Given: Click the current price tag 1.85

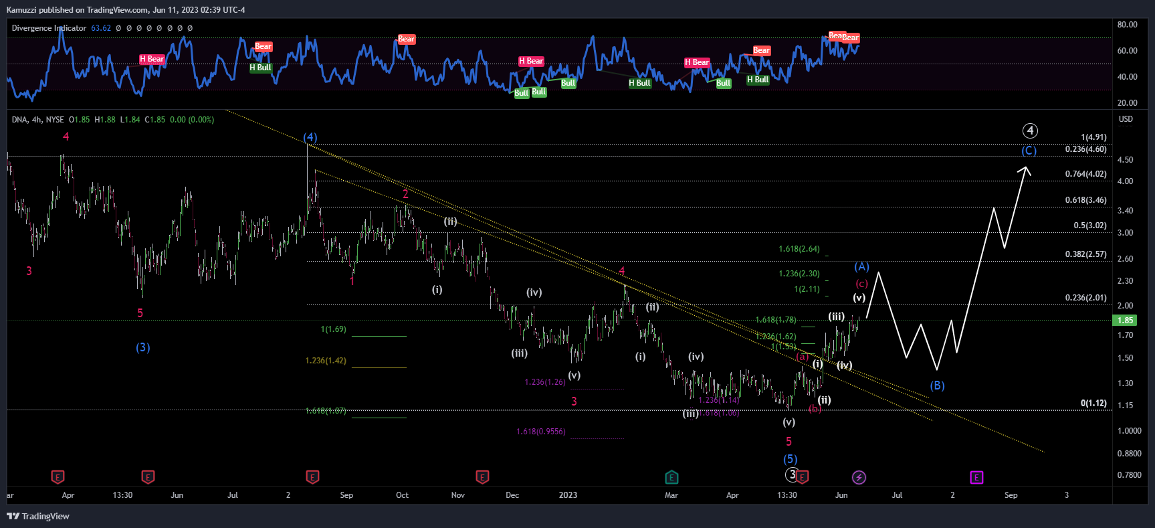Looking at the screenshot, I should point(1125,321).
